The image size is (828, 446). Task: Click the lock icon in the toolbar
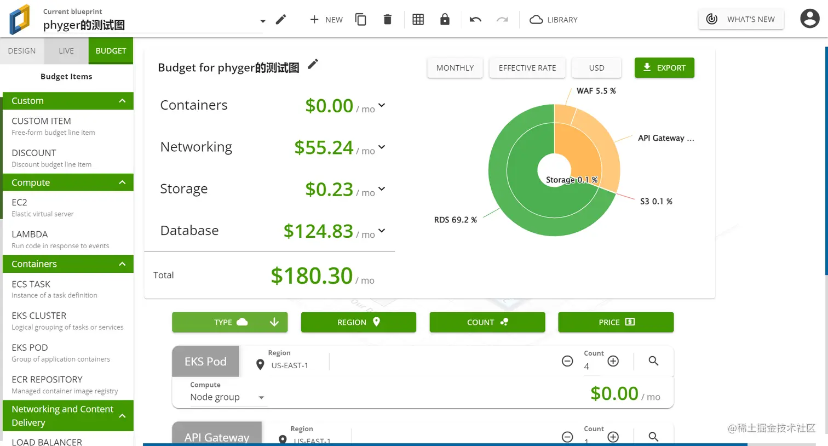[445, 20]
